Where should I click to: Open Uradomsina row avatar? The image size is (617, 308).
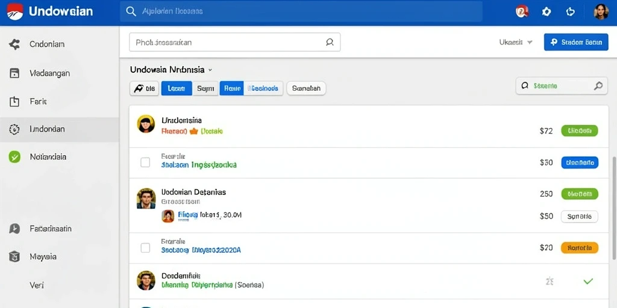(146, 124)
